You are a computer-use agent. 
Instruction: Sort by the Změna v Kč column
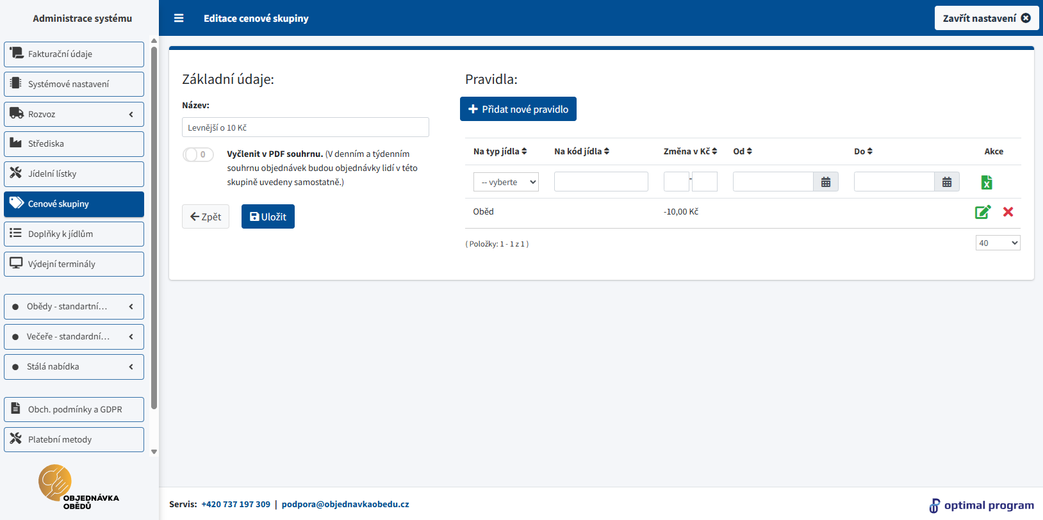coord(690,151)
